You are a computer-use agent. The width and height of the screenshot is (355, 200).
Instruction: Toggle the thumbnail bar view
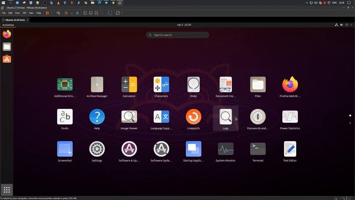tap(91, 13)
